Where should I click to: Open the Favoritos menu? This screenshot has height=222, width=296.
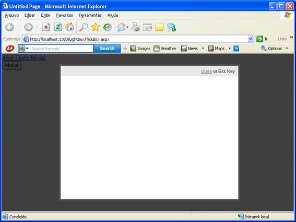click(65, 15)
